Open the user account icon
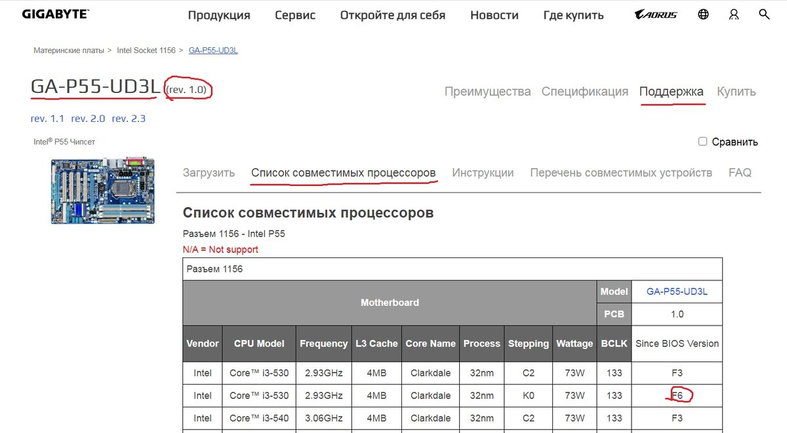 tap(734, 14)
